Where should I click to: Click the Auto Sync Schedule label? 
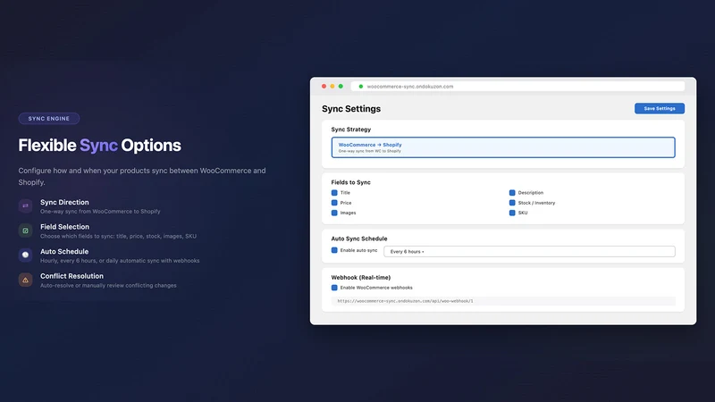pyautogui.click(x=359, y=239)
